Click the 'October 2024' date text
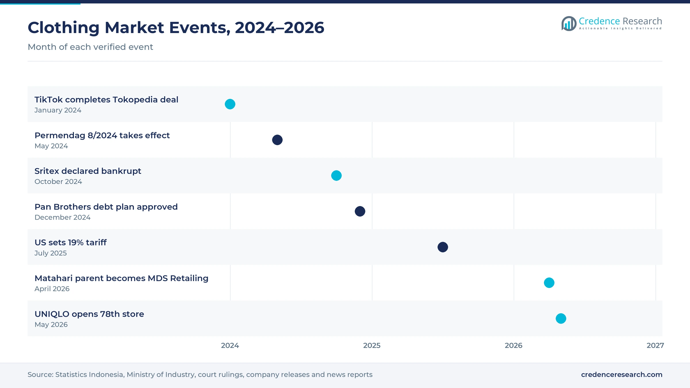The image size is (690, 388). [x=58, y=182]
